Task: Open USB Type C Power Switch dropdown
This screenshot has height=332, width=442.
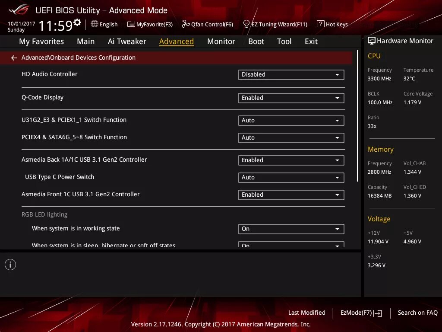Action: pyautogui.click(x=291, y=178)
